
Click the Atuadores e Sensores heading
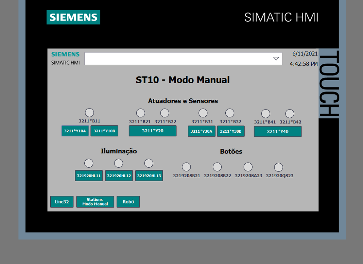(x=183, y=101)
